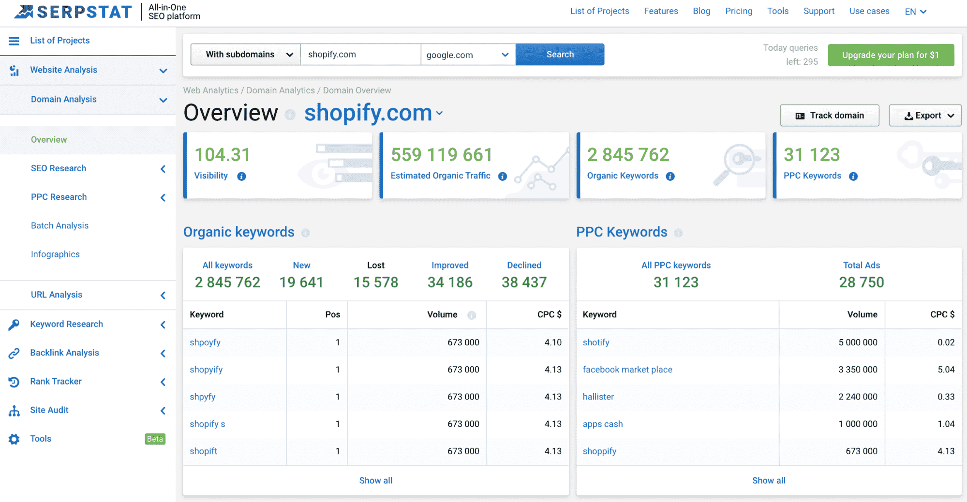The width and height of the screenshot is (967, 502).
Task: Open the Export dropdown button
Action: (924, 116)
